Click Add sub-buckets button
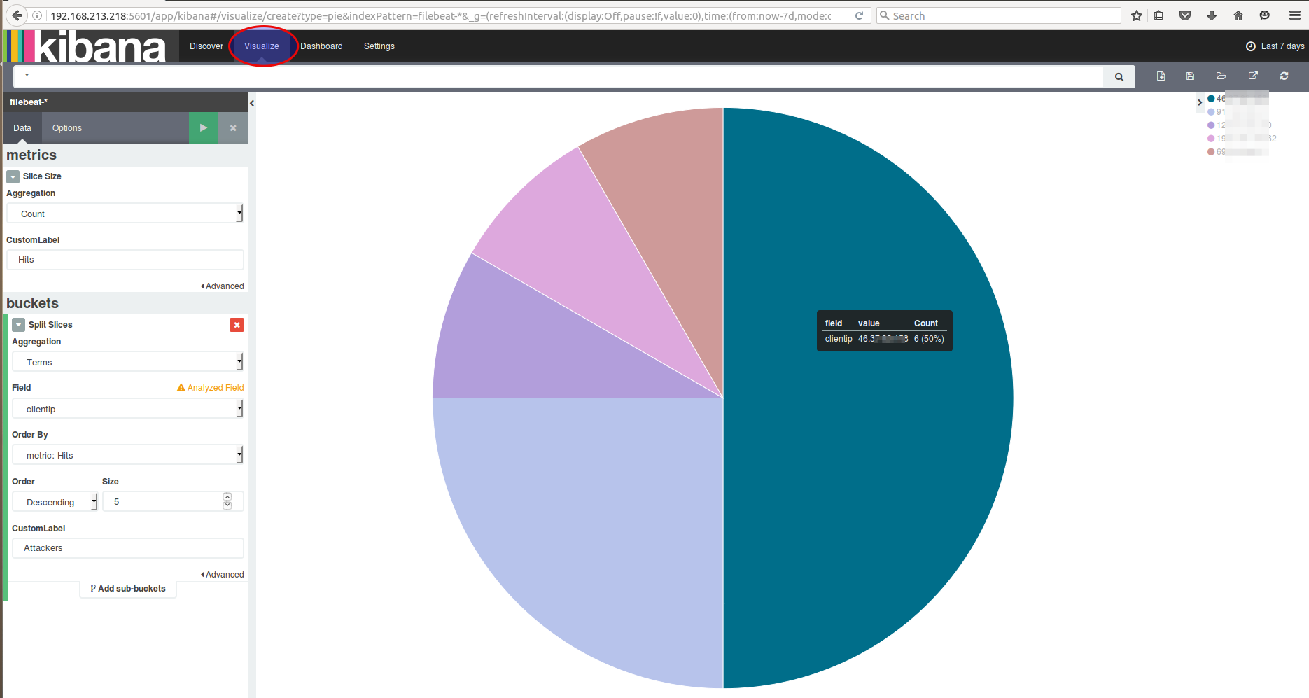 [128, 589]
